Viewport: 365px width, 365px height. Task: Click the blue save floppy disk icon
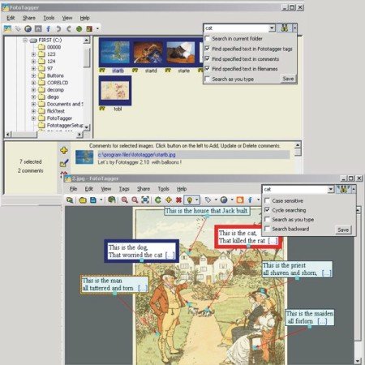[x=93, y=200]
